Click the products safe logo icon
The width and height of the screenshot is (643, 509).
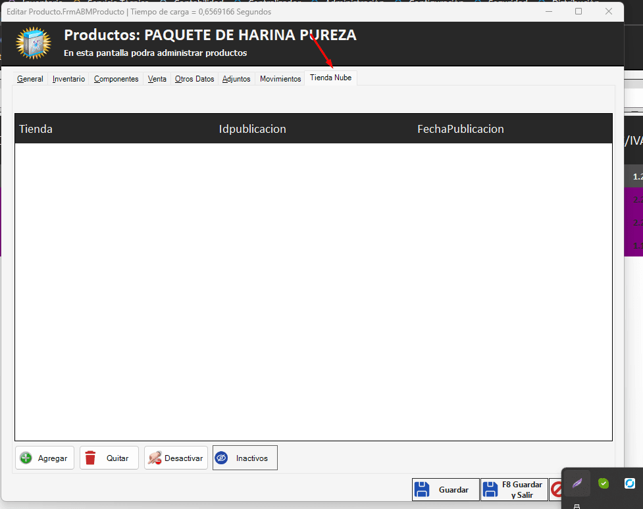tap(34, 44)
